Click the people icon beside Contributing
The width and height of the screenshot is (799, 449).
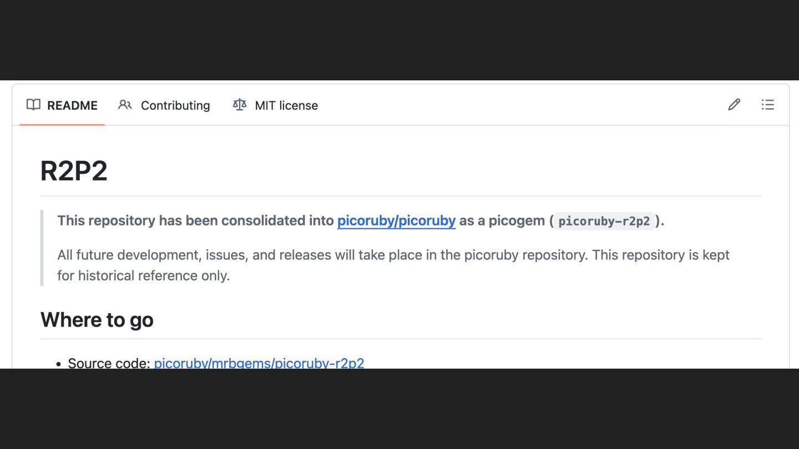[x=125, y=105]
